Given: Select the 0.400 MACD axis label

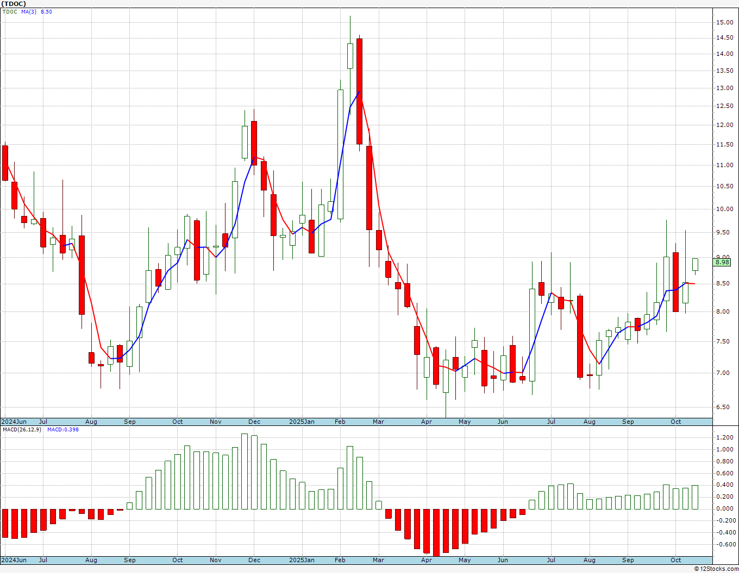Looking at the screenshot, I should 725,485.
